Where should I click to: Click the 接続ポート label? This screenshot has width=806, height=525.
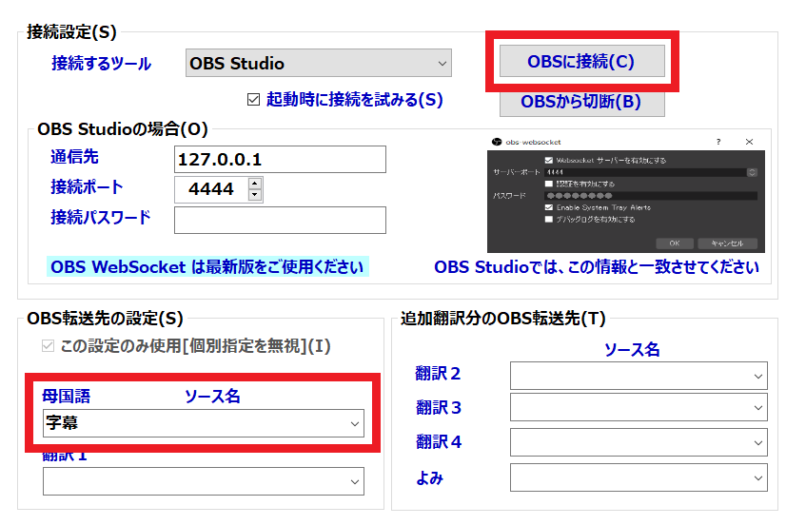tap(87, 186)
